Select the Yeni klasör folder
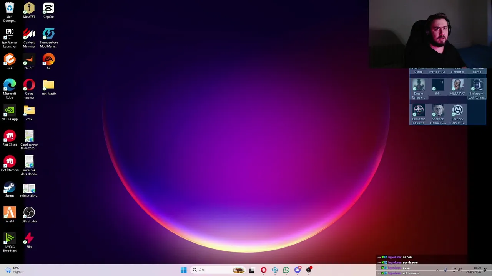The image size is (492, 276). [48, 87]
